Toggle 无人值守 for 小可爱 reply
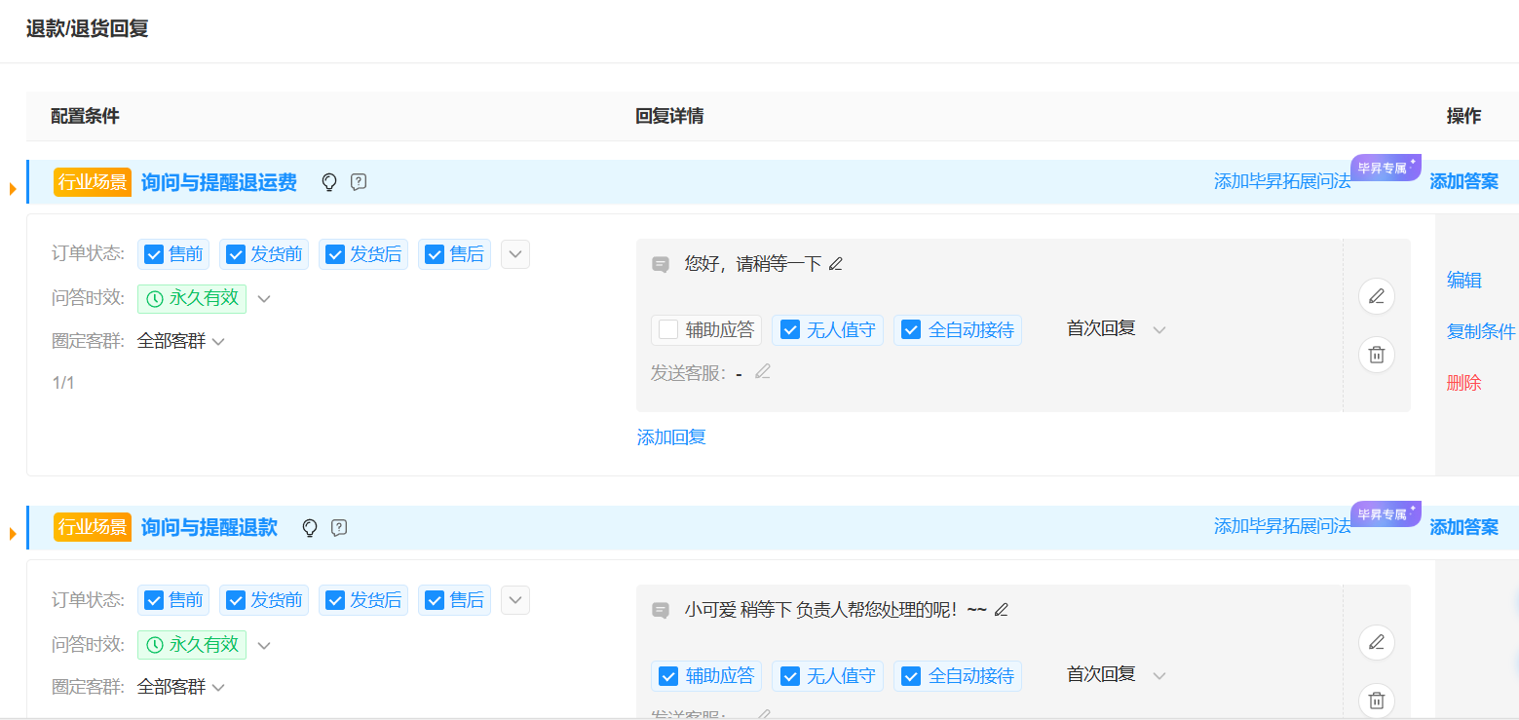Screen dimensions: 1519x720 click(x=790, y=675)
